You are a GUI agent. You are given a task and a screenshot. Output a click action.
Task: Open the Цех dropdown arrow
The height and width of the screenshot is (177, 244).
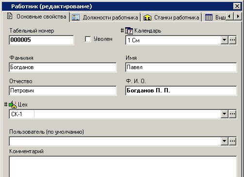[225, 114]
